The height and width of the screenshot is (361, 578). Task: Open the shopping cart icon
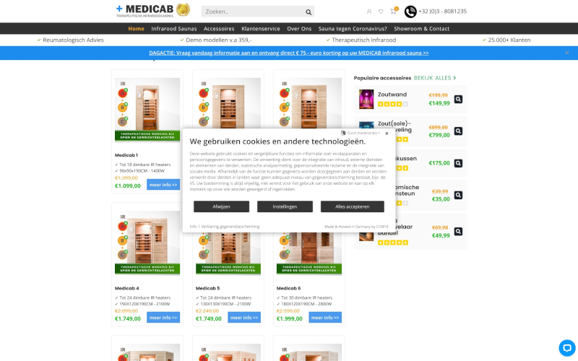click(x=393, y=12)
